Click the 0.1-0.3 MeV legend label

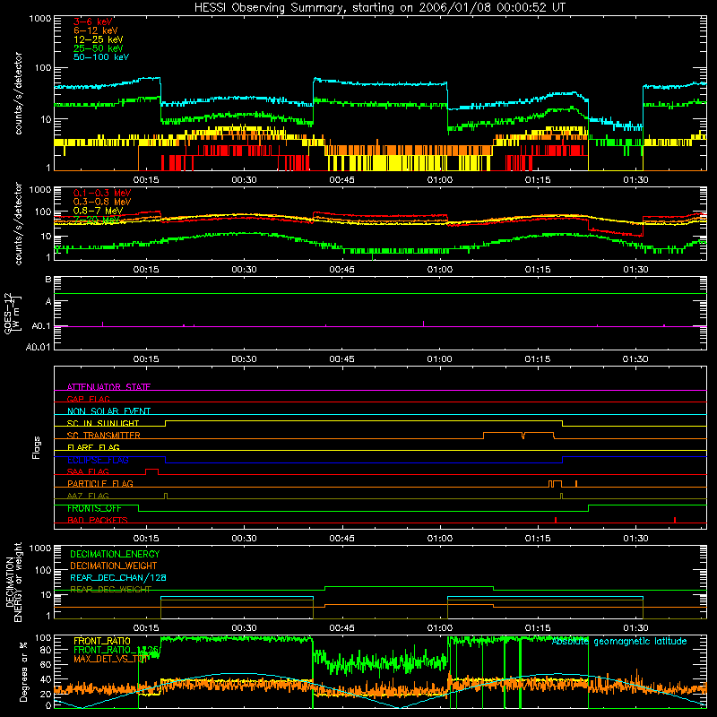tap(102, 193)
